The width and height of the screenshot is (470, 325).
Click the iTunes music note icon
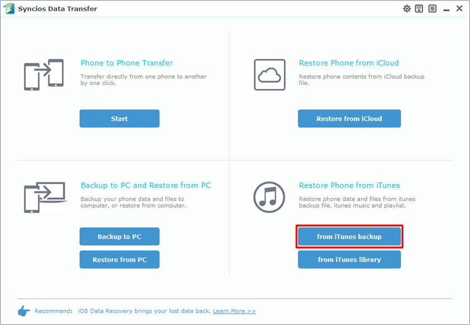click(269, 197)
